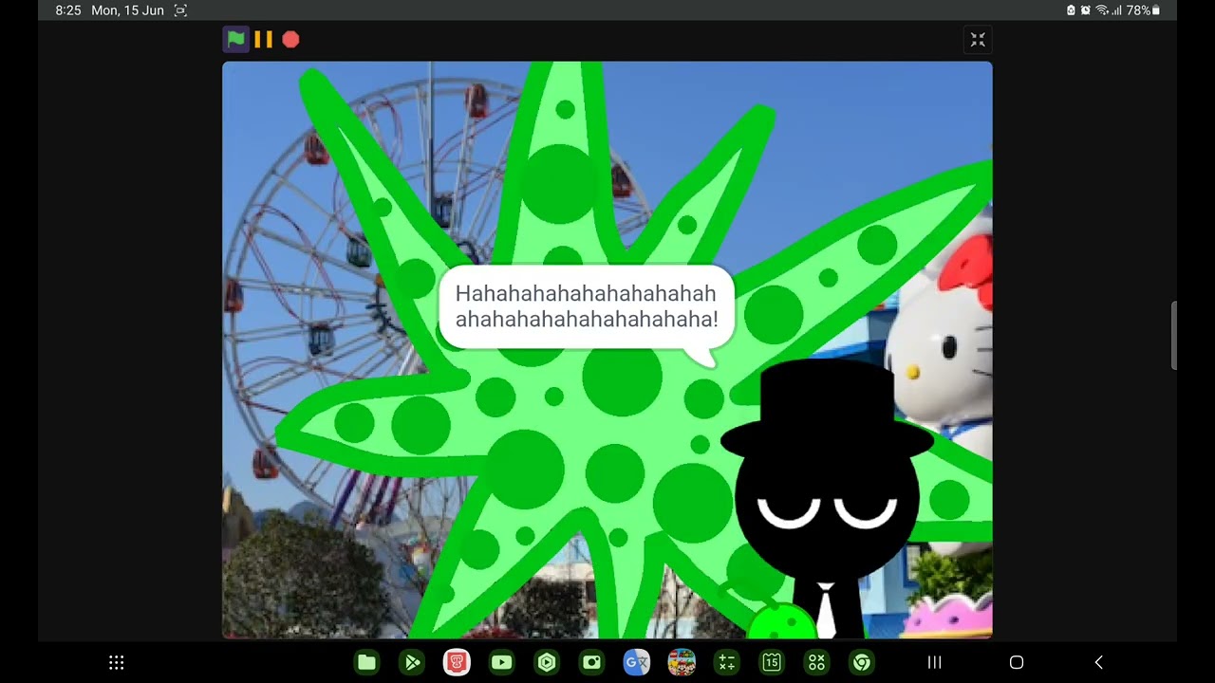Exit full screen stage mode
Viewport: 1215px width, 683px height.
click(x=978, y=39)
